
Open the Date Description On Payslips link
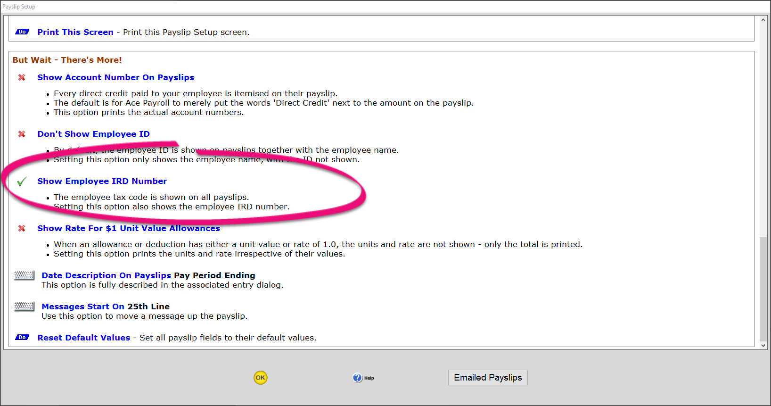pos(106,275)
